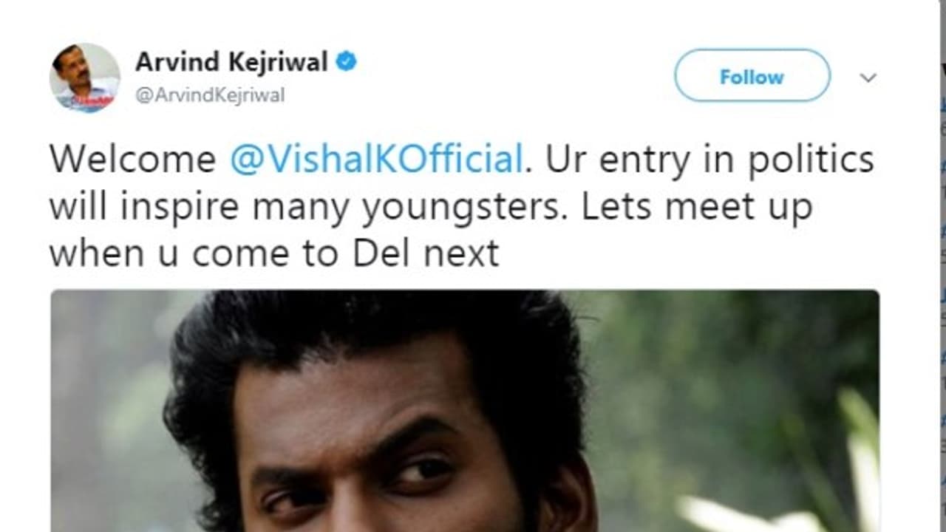Click "when u come to Del next" line

(274, 254)
